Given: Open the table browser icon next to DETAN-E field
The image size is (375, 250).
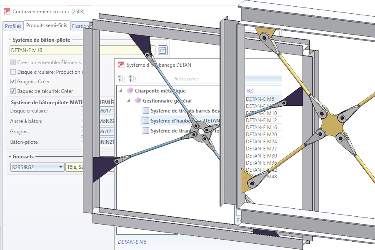Looking at the screenshot, I should pyautogui.click(x=162, y=50).
